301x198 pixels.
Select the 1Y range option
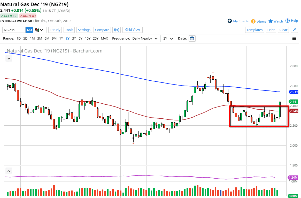point(61,39)
